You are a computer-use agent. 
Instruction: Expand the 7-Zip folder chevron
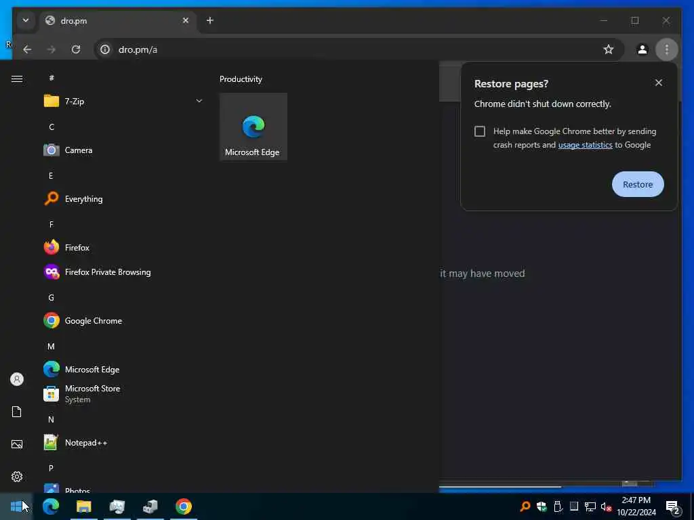click(199, 102)
